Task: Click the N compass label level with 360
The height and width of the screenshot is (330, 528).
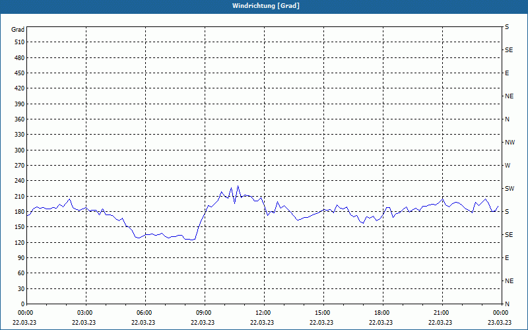Action: 507,119
